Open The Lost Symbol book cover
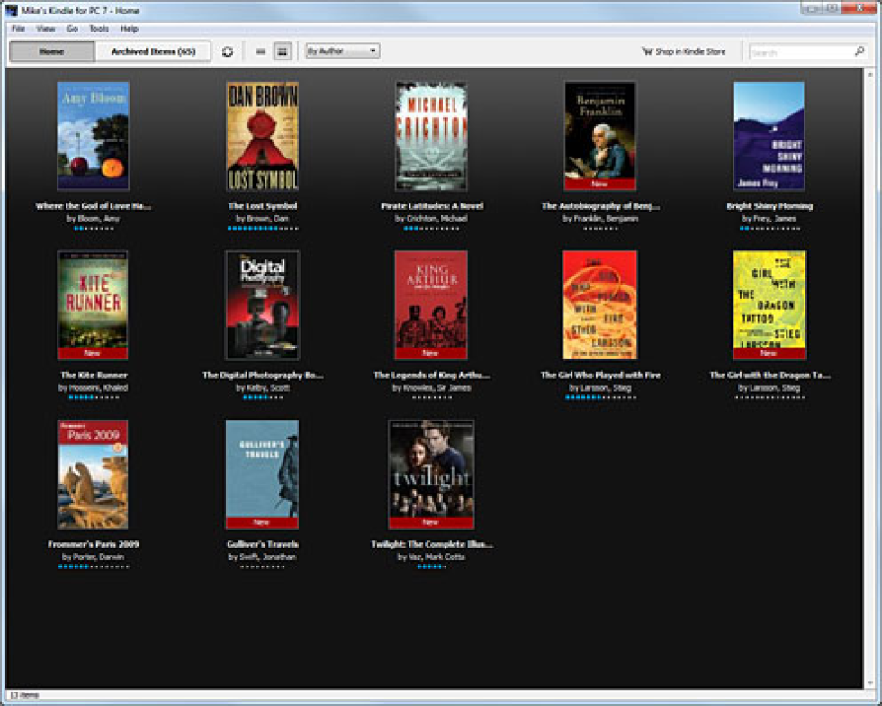The image size is (882, 706). tap(262, 136)
